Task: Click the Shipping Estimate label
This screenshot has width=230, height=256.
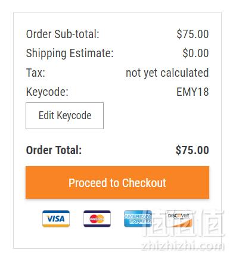Action: (x=70, y=54)
